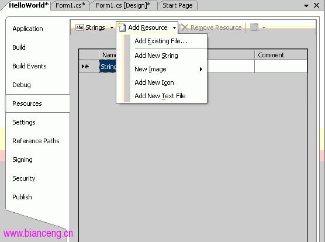This screenshot has width=325, height=242.
Task: Close the document window
Action: coord(316,5)
